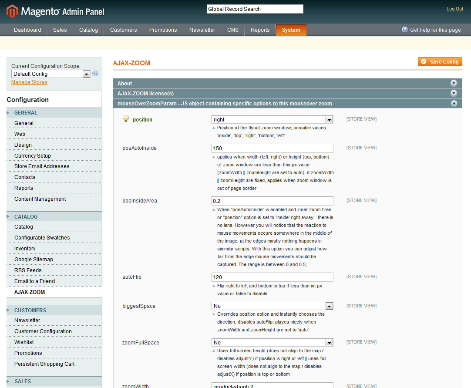
Task: Click the Log Out link
Action: click(455, 9)
